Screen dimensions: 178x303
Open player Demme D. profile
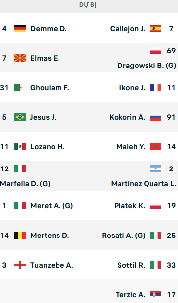tap(49, 29)
